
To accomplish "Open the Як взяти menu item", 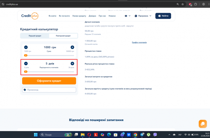I will point(52,16).
